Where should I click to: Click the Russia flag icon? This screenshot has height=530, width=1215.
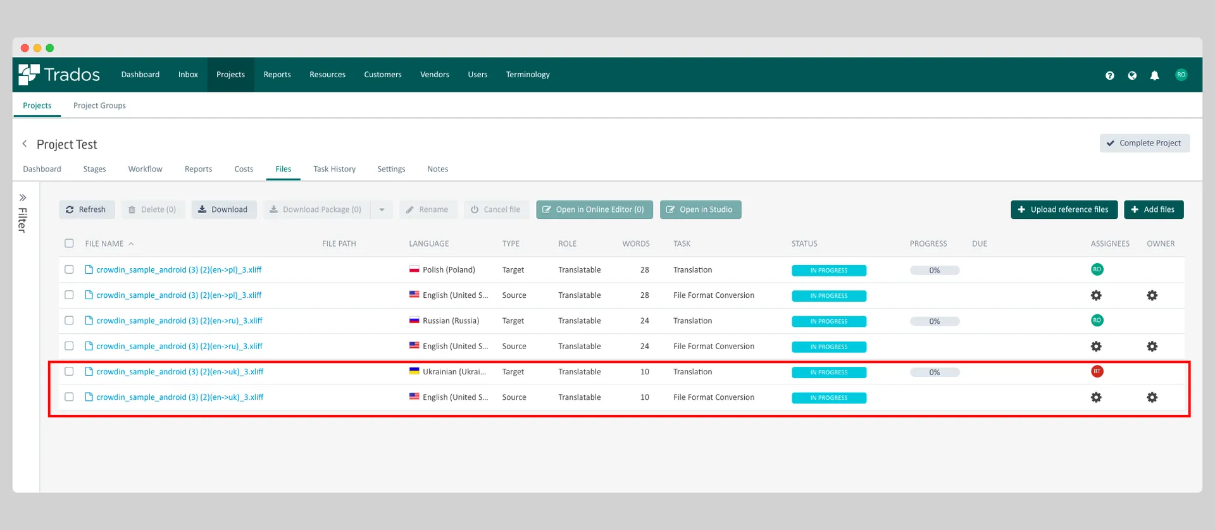[x=414, y=320]
